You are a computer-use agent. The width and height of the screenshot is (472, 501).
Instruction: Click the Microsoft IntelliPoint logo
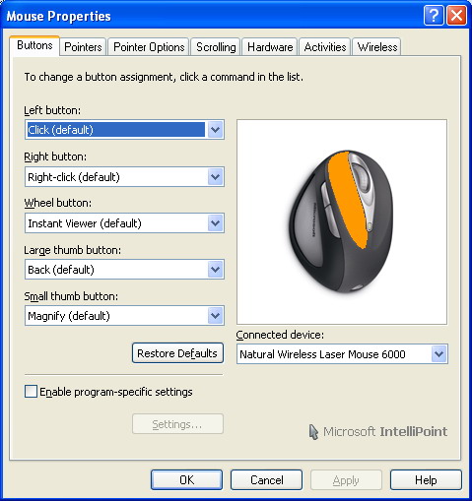pyautogui.click(x=378, y=432)
